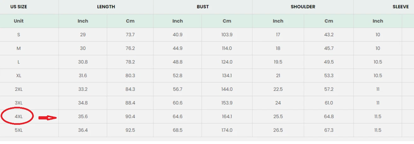Select the XL size row label
Screen dimensions: 414x144
(x=19, y=76)
